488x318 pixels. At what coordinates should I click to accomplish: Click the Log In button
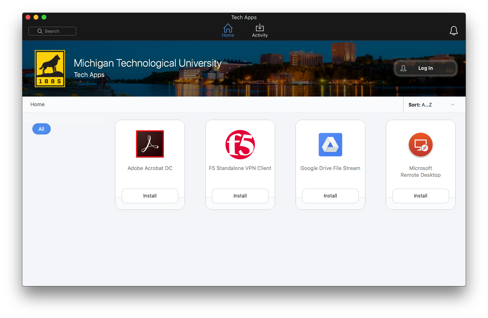pyautogui.click(x=425, y=68)
